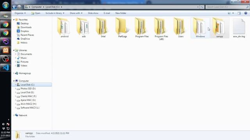This screenshot has height=140, width=250.
Task: Click the refresh button beside address bar
Action: (x=202, y=7)
